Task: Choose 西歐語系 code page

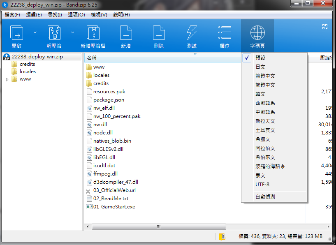Action: click(274, 103)
